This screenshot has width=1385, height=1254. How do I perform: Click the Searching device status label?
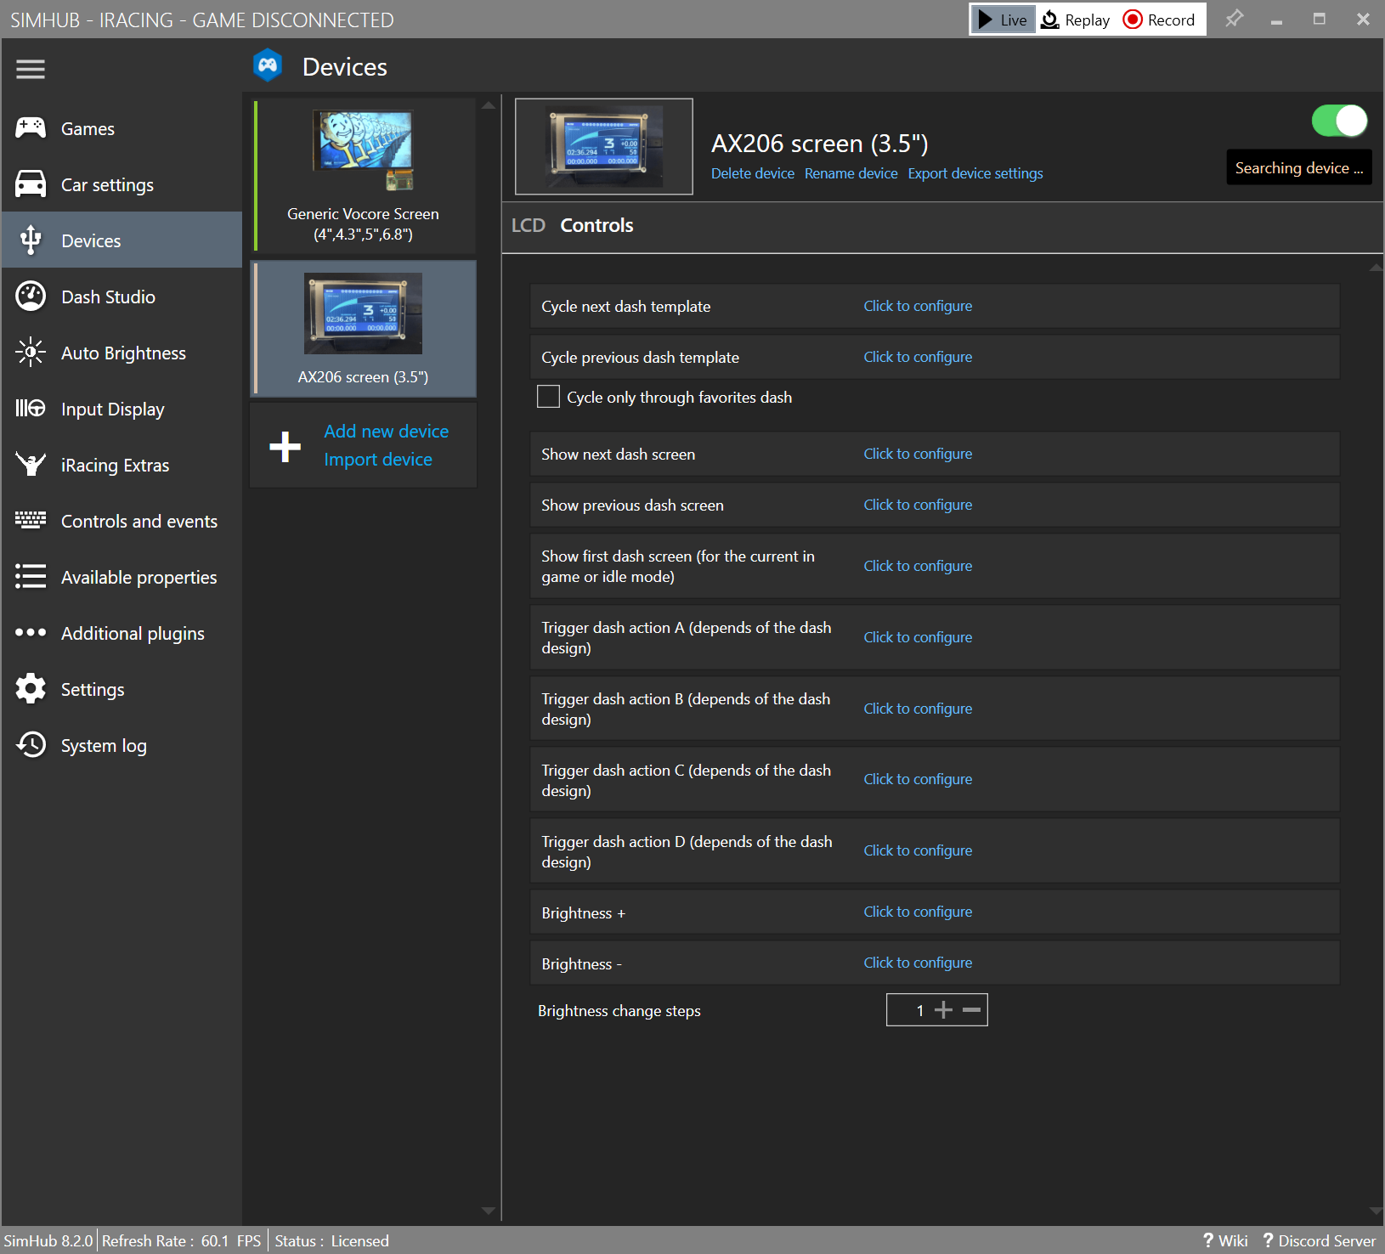[x=1299, y=167]
